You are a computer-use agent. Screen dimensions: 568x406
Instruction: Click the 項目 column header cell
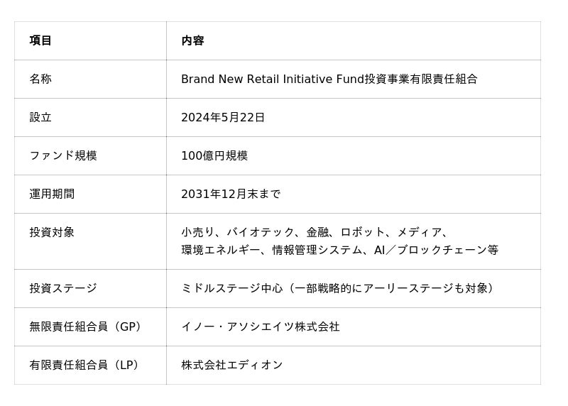click(x=40, y=40)
